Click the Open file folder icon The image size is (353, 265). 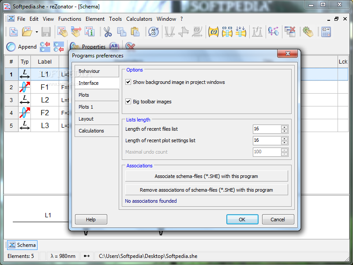pyautogui.click(x=27, y=31)
